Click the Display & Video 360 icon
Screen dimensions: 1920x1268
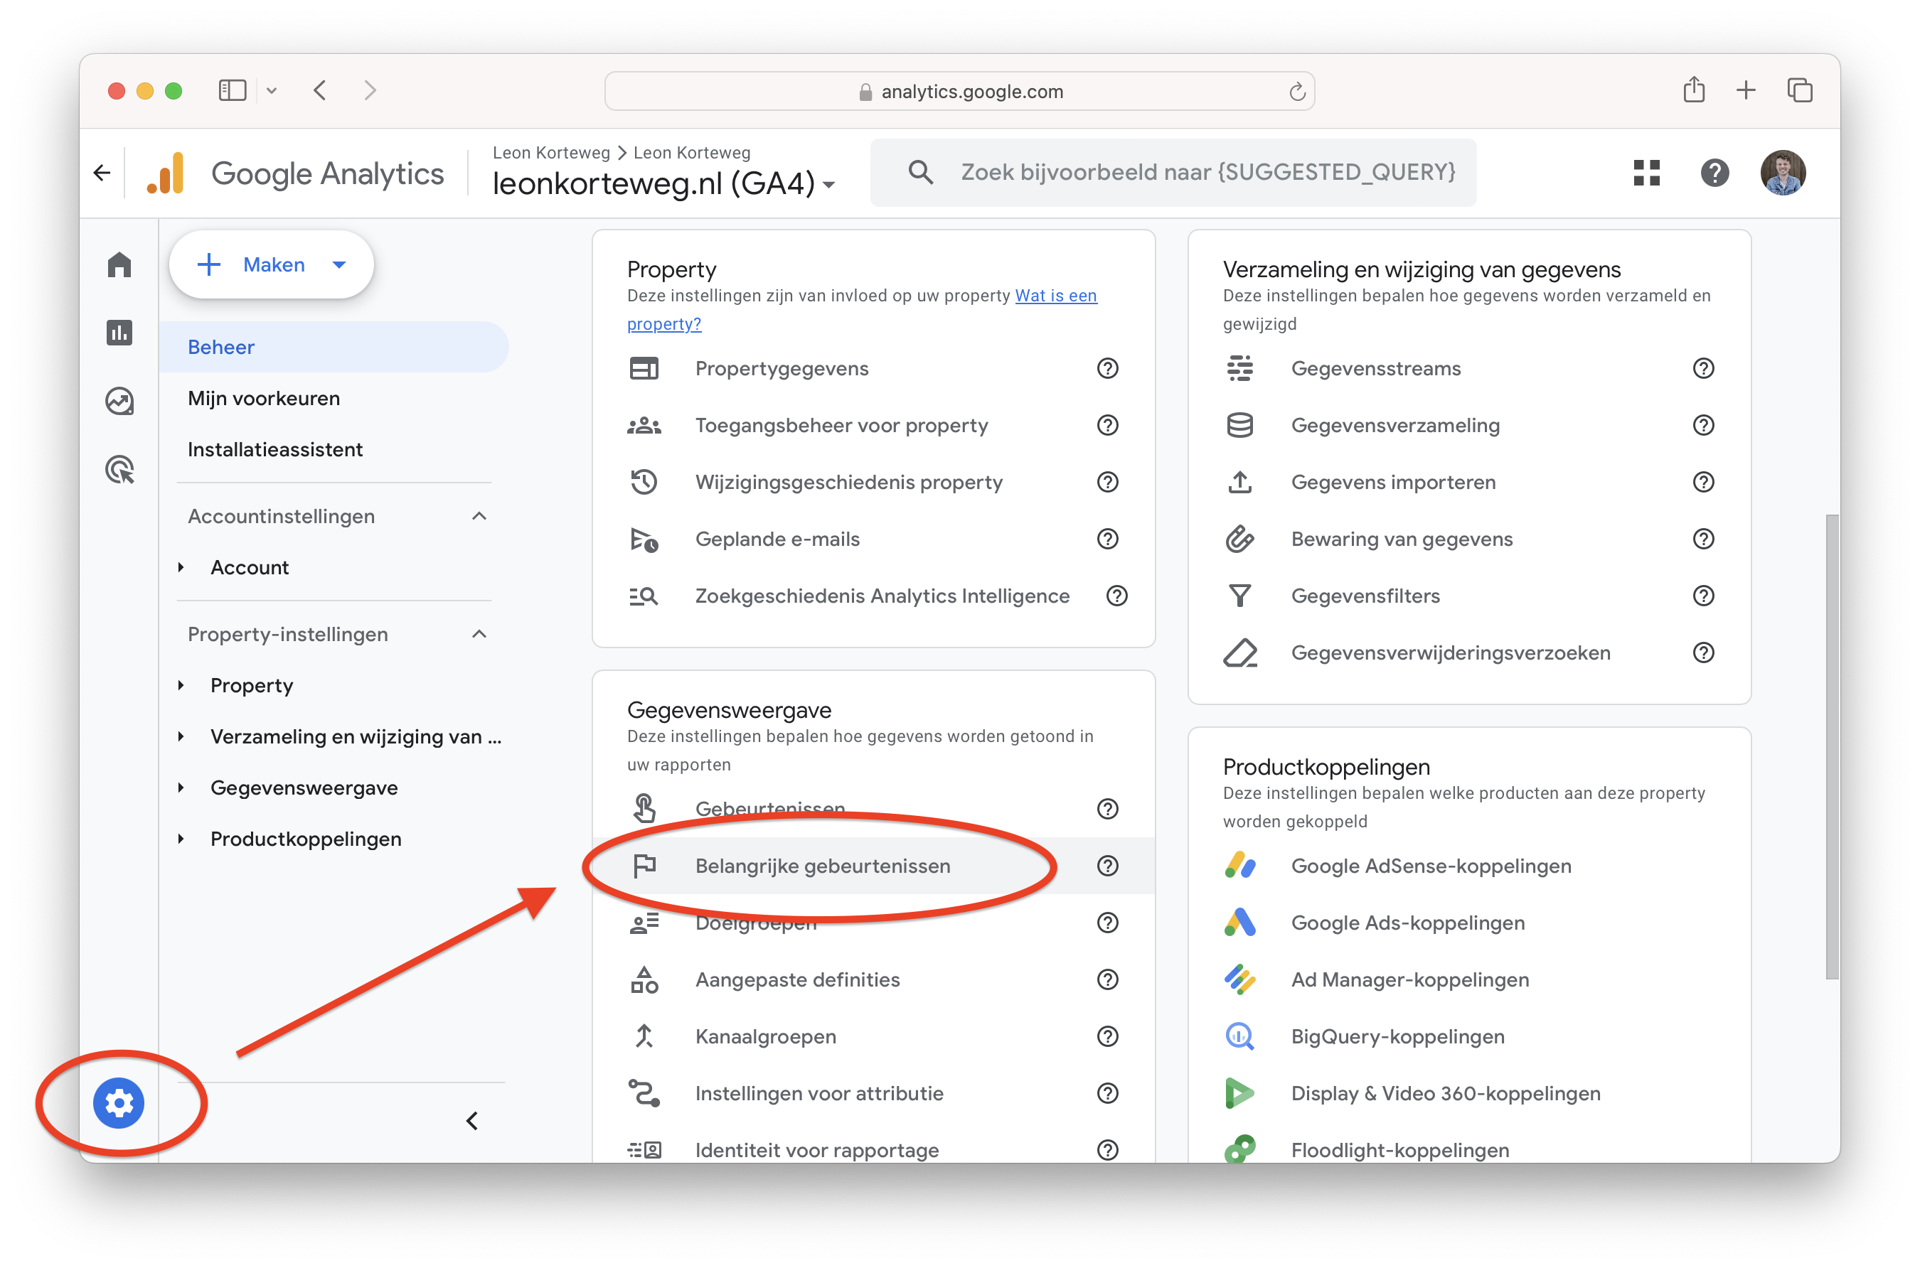(1239, 1093)
